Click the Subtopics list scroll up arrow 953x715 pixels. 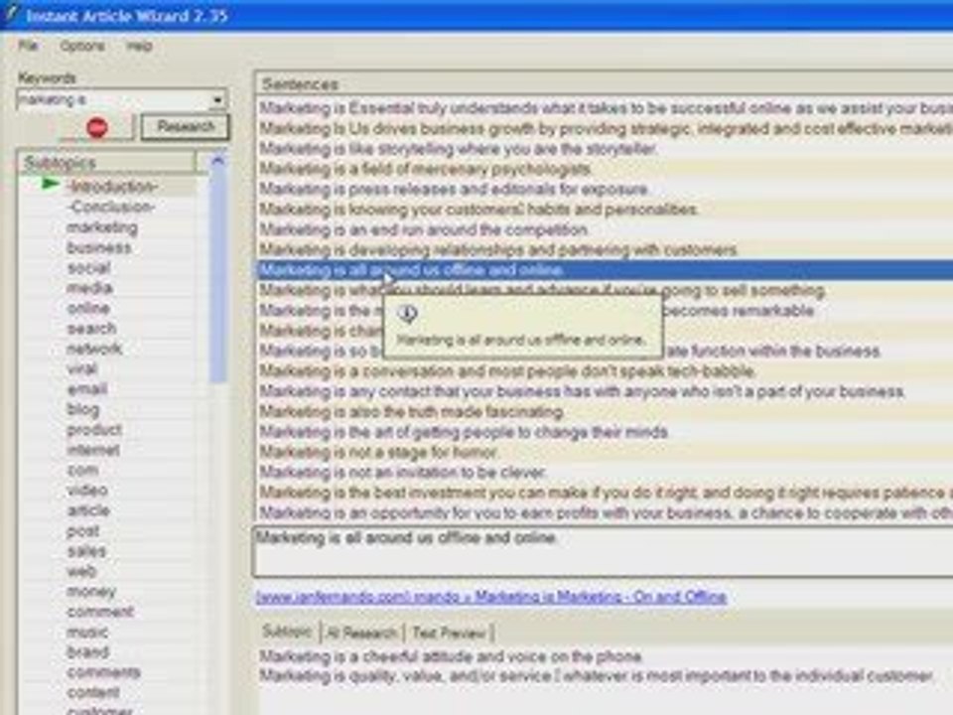(x=217, y=161)
